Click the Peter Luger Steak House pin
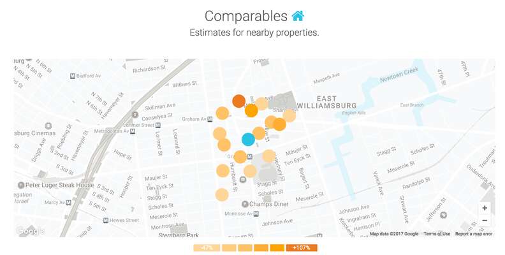Screen dimensions: 505x255 pos(21,185)
